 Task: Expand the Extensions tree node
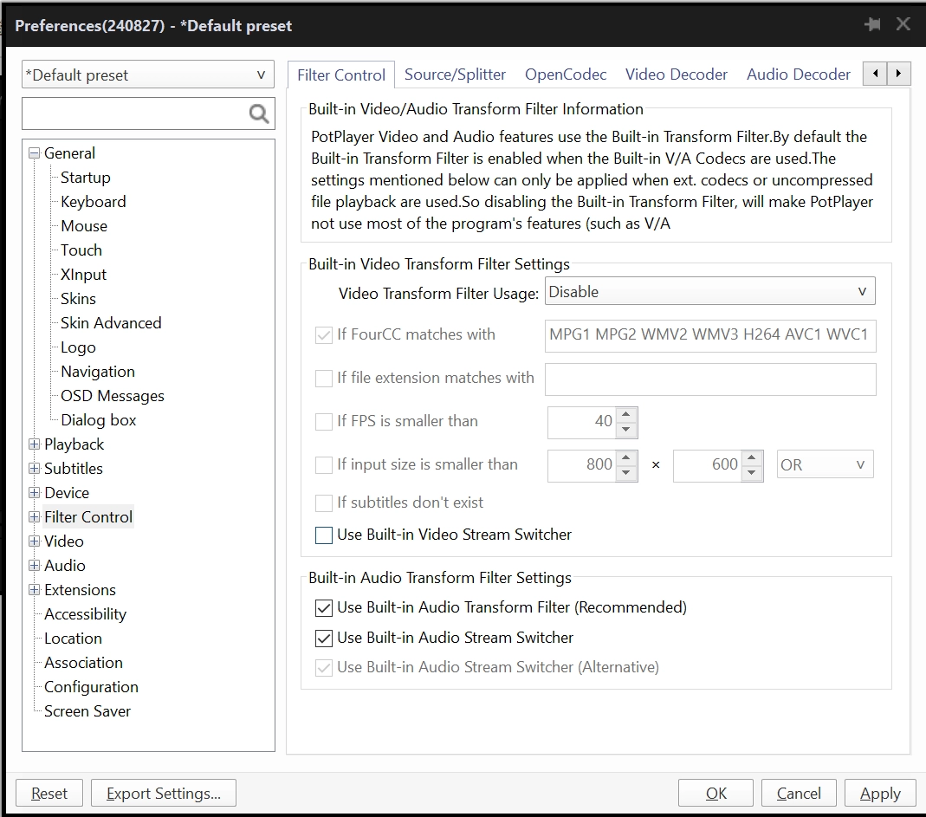coord(35,589)
